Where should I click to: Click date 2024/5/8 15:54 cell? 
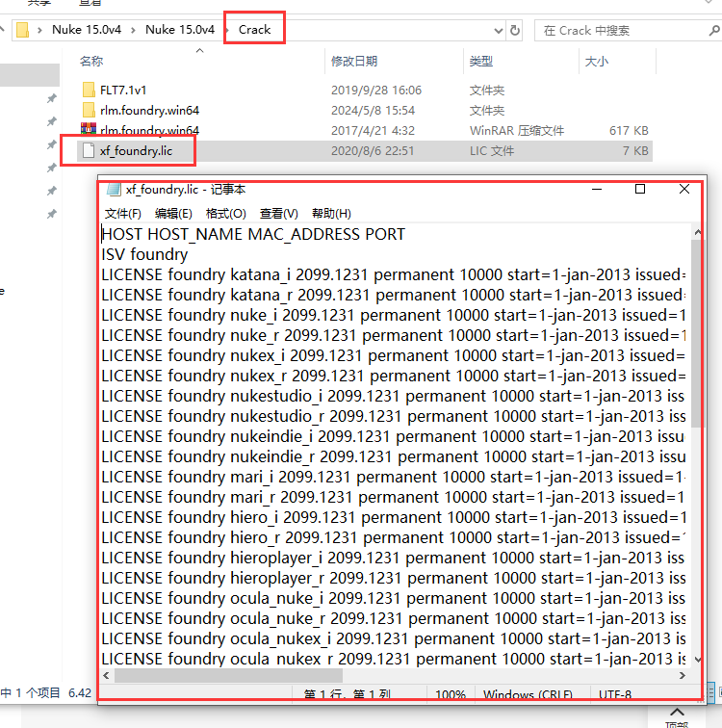[x=373, y=111]
